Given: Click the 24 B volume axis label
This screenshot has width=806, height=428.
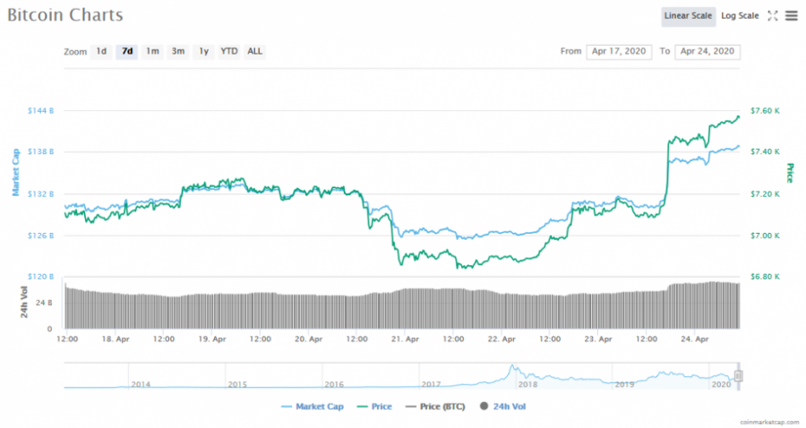Looking at the screenshot, I should pos(44,303).
